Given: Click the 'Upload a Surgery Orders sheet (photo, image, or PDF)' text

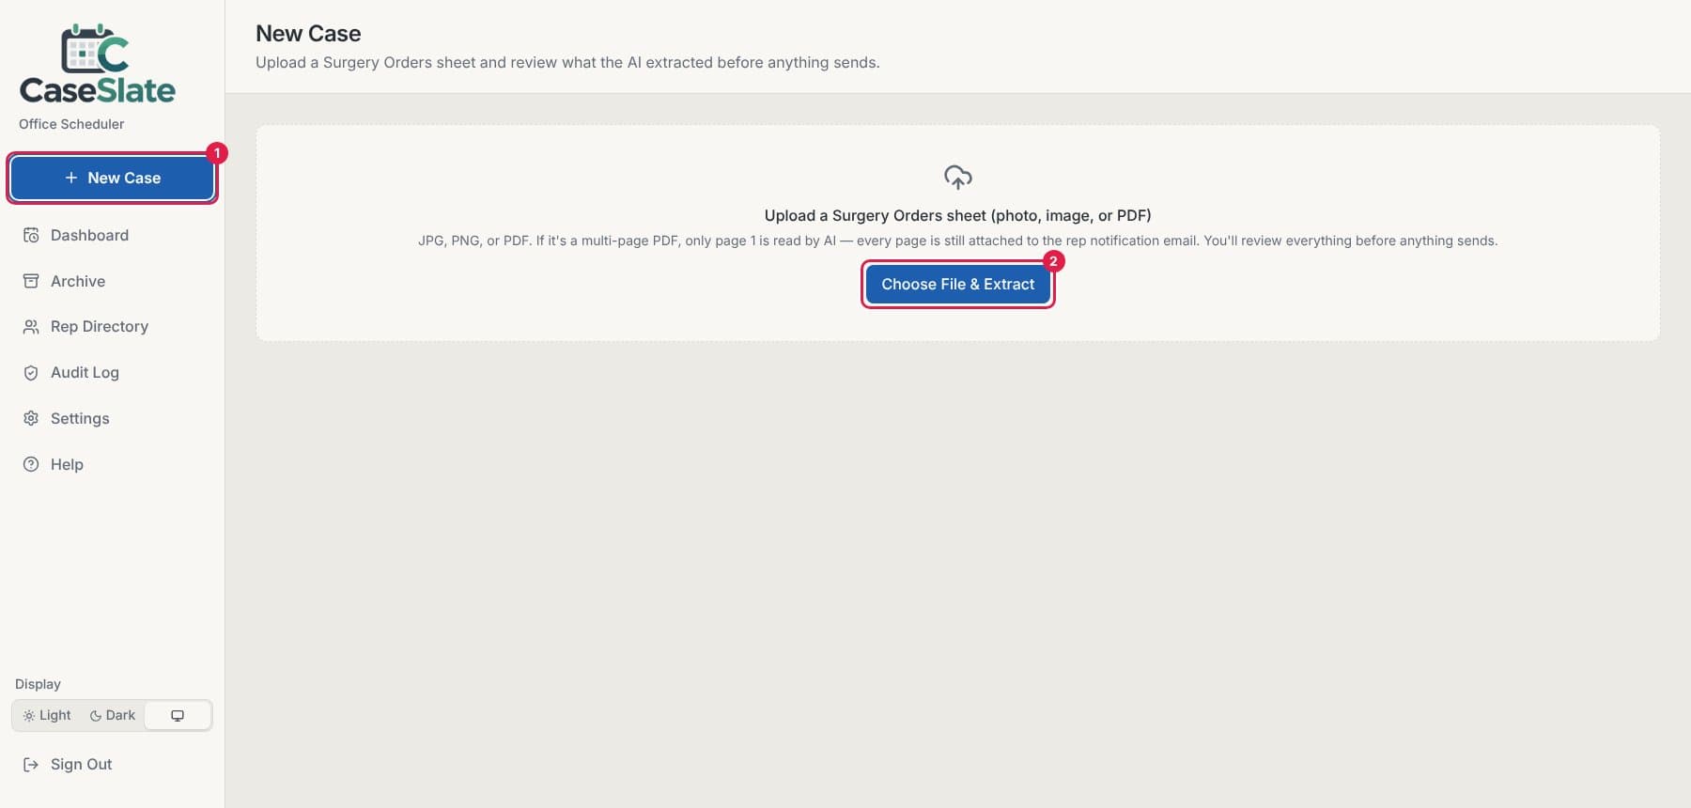Looking at the screenshot, I should [958, 215].
